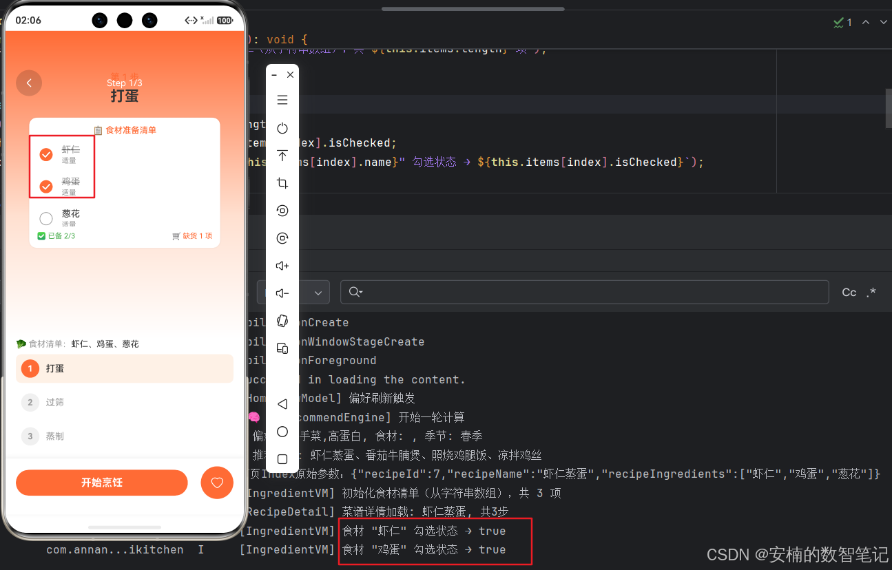Screen dimensions: 892x570
Task: Tap the heart favorite button
Action: tap(217, 483)
